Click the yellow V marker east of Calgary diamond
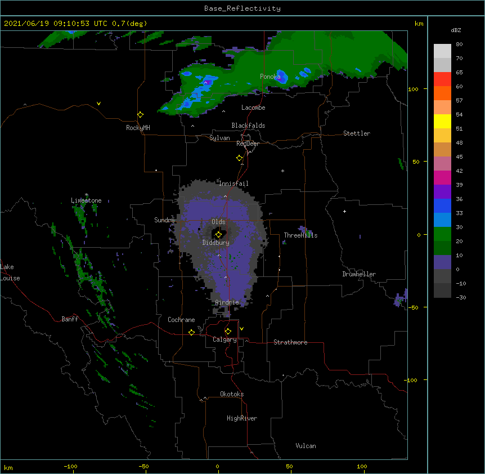This screenshot has width=485, height=474. point(241,329)
